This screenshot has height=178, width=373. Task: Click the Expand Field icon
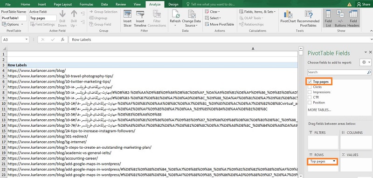(83, 14)
